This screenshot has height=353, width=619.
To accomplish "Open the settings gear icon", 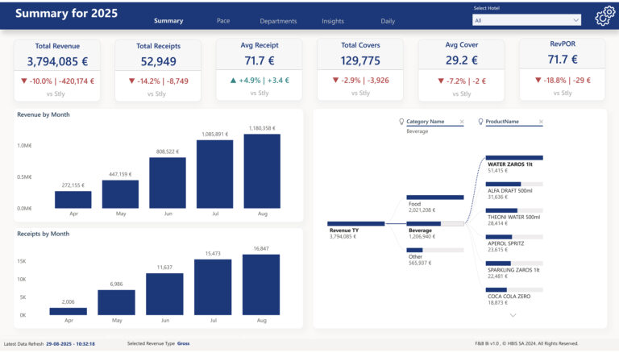I will tap(604, 18).
